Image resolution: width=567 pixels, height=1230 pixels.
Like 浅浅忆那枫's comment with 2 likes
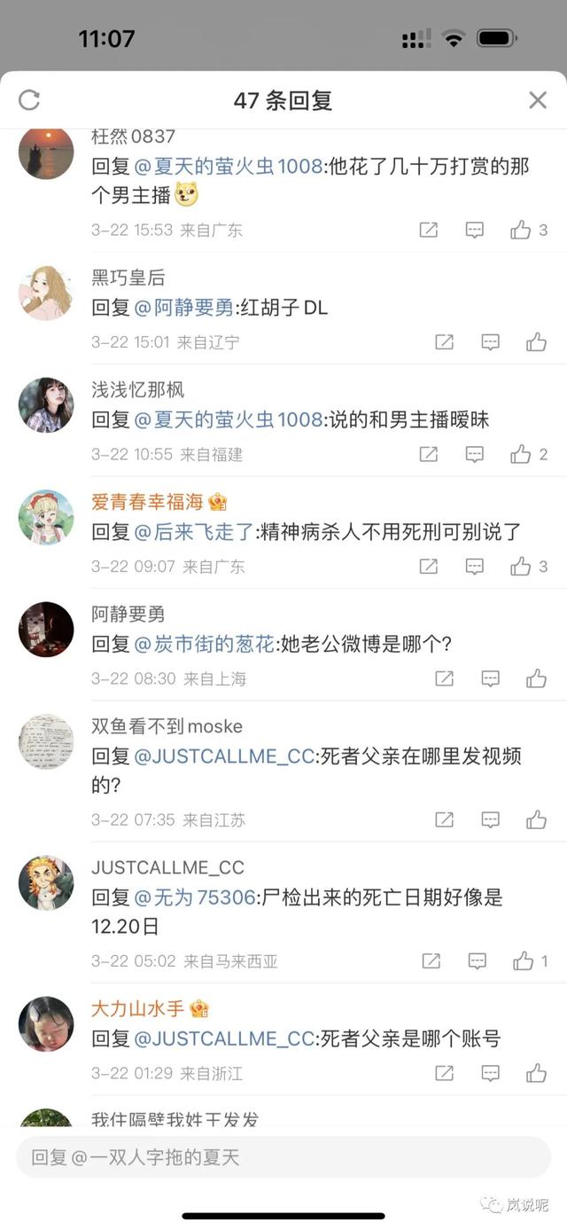pyautogui.click(x=520, y=454)
